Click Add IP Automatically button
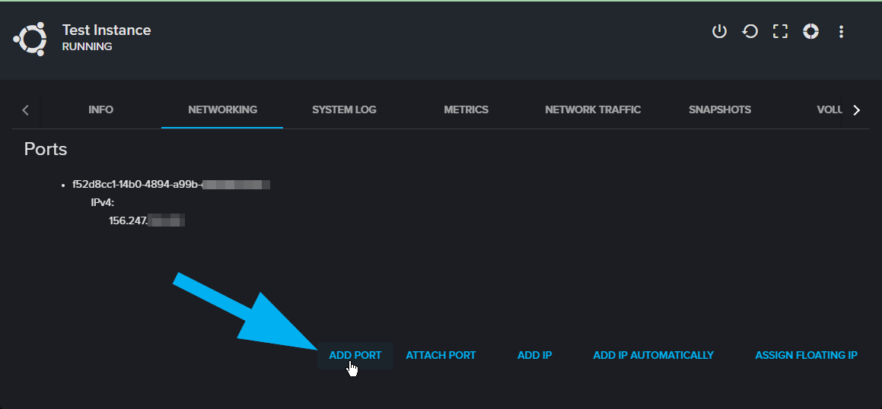Screen dimensions: 882x409 pos(653,356)
